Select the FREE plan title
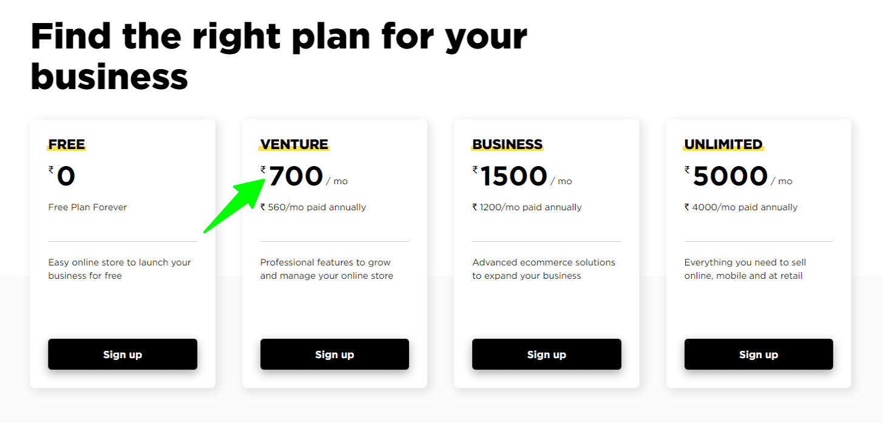Screen dimensions: 883x423 coord(67,144)
